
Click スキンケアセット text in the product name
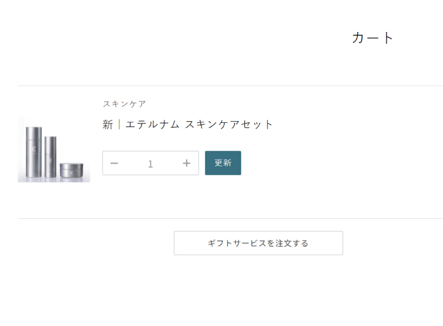click(x=229, y=124)
